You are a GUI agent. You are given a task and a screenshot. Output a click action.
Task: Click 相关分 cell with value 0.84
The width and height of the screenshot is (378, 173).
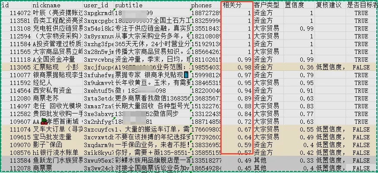tap(237, 113)
